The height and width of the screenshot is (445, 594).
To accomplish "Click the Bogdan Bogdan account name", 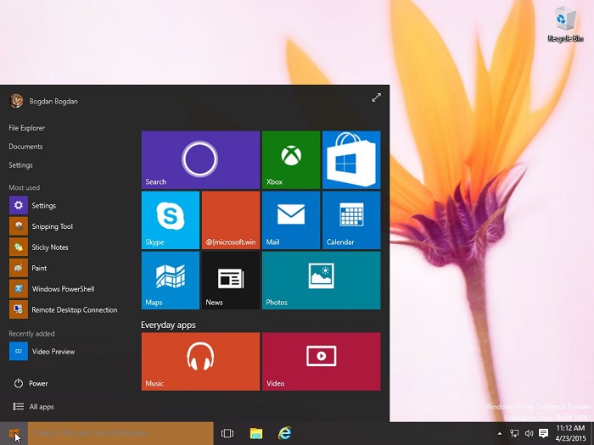I will pos(53,101).
